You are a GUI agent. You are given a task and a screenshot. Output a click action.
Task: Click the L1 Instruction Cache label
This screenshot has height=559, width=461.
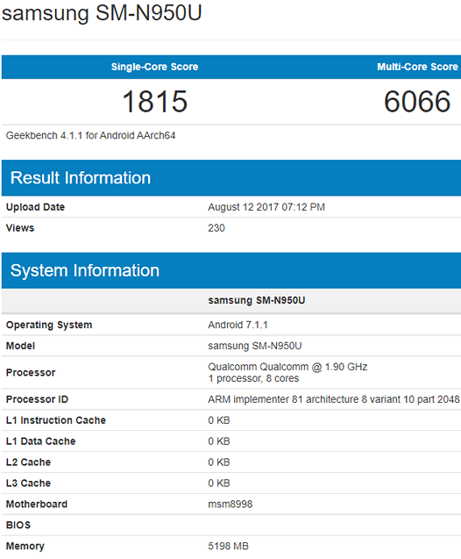[56, 420]
